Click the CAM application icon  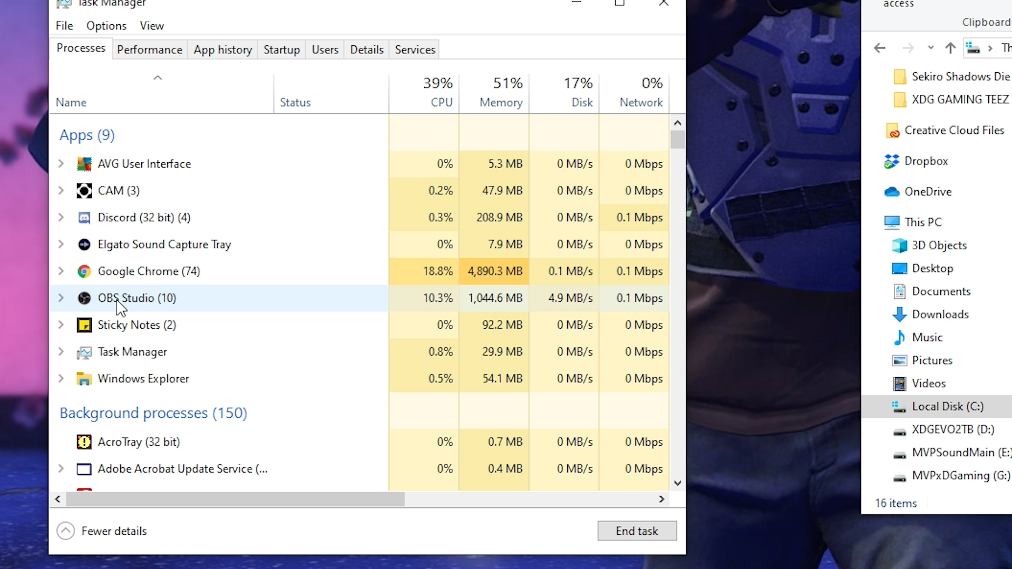pos(83,190)
